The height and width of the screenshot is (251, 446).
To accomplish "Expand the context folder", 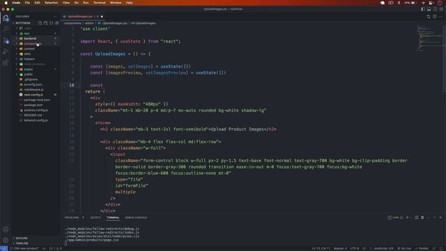I will point(29,49).
